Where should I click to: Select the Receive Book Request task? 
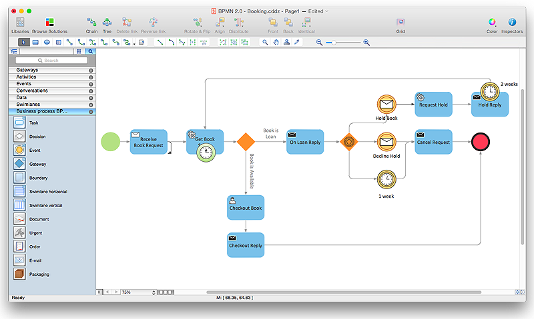pyautogui.click(x=148, y=142)
